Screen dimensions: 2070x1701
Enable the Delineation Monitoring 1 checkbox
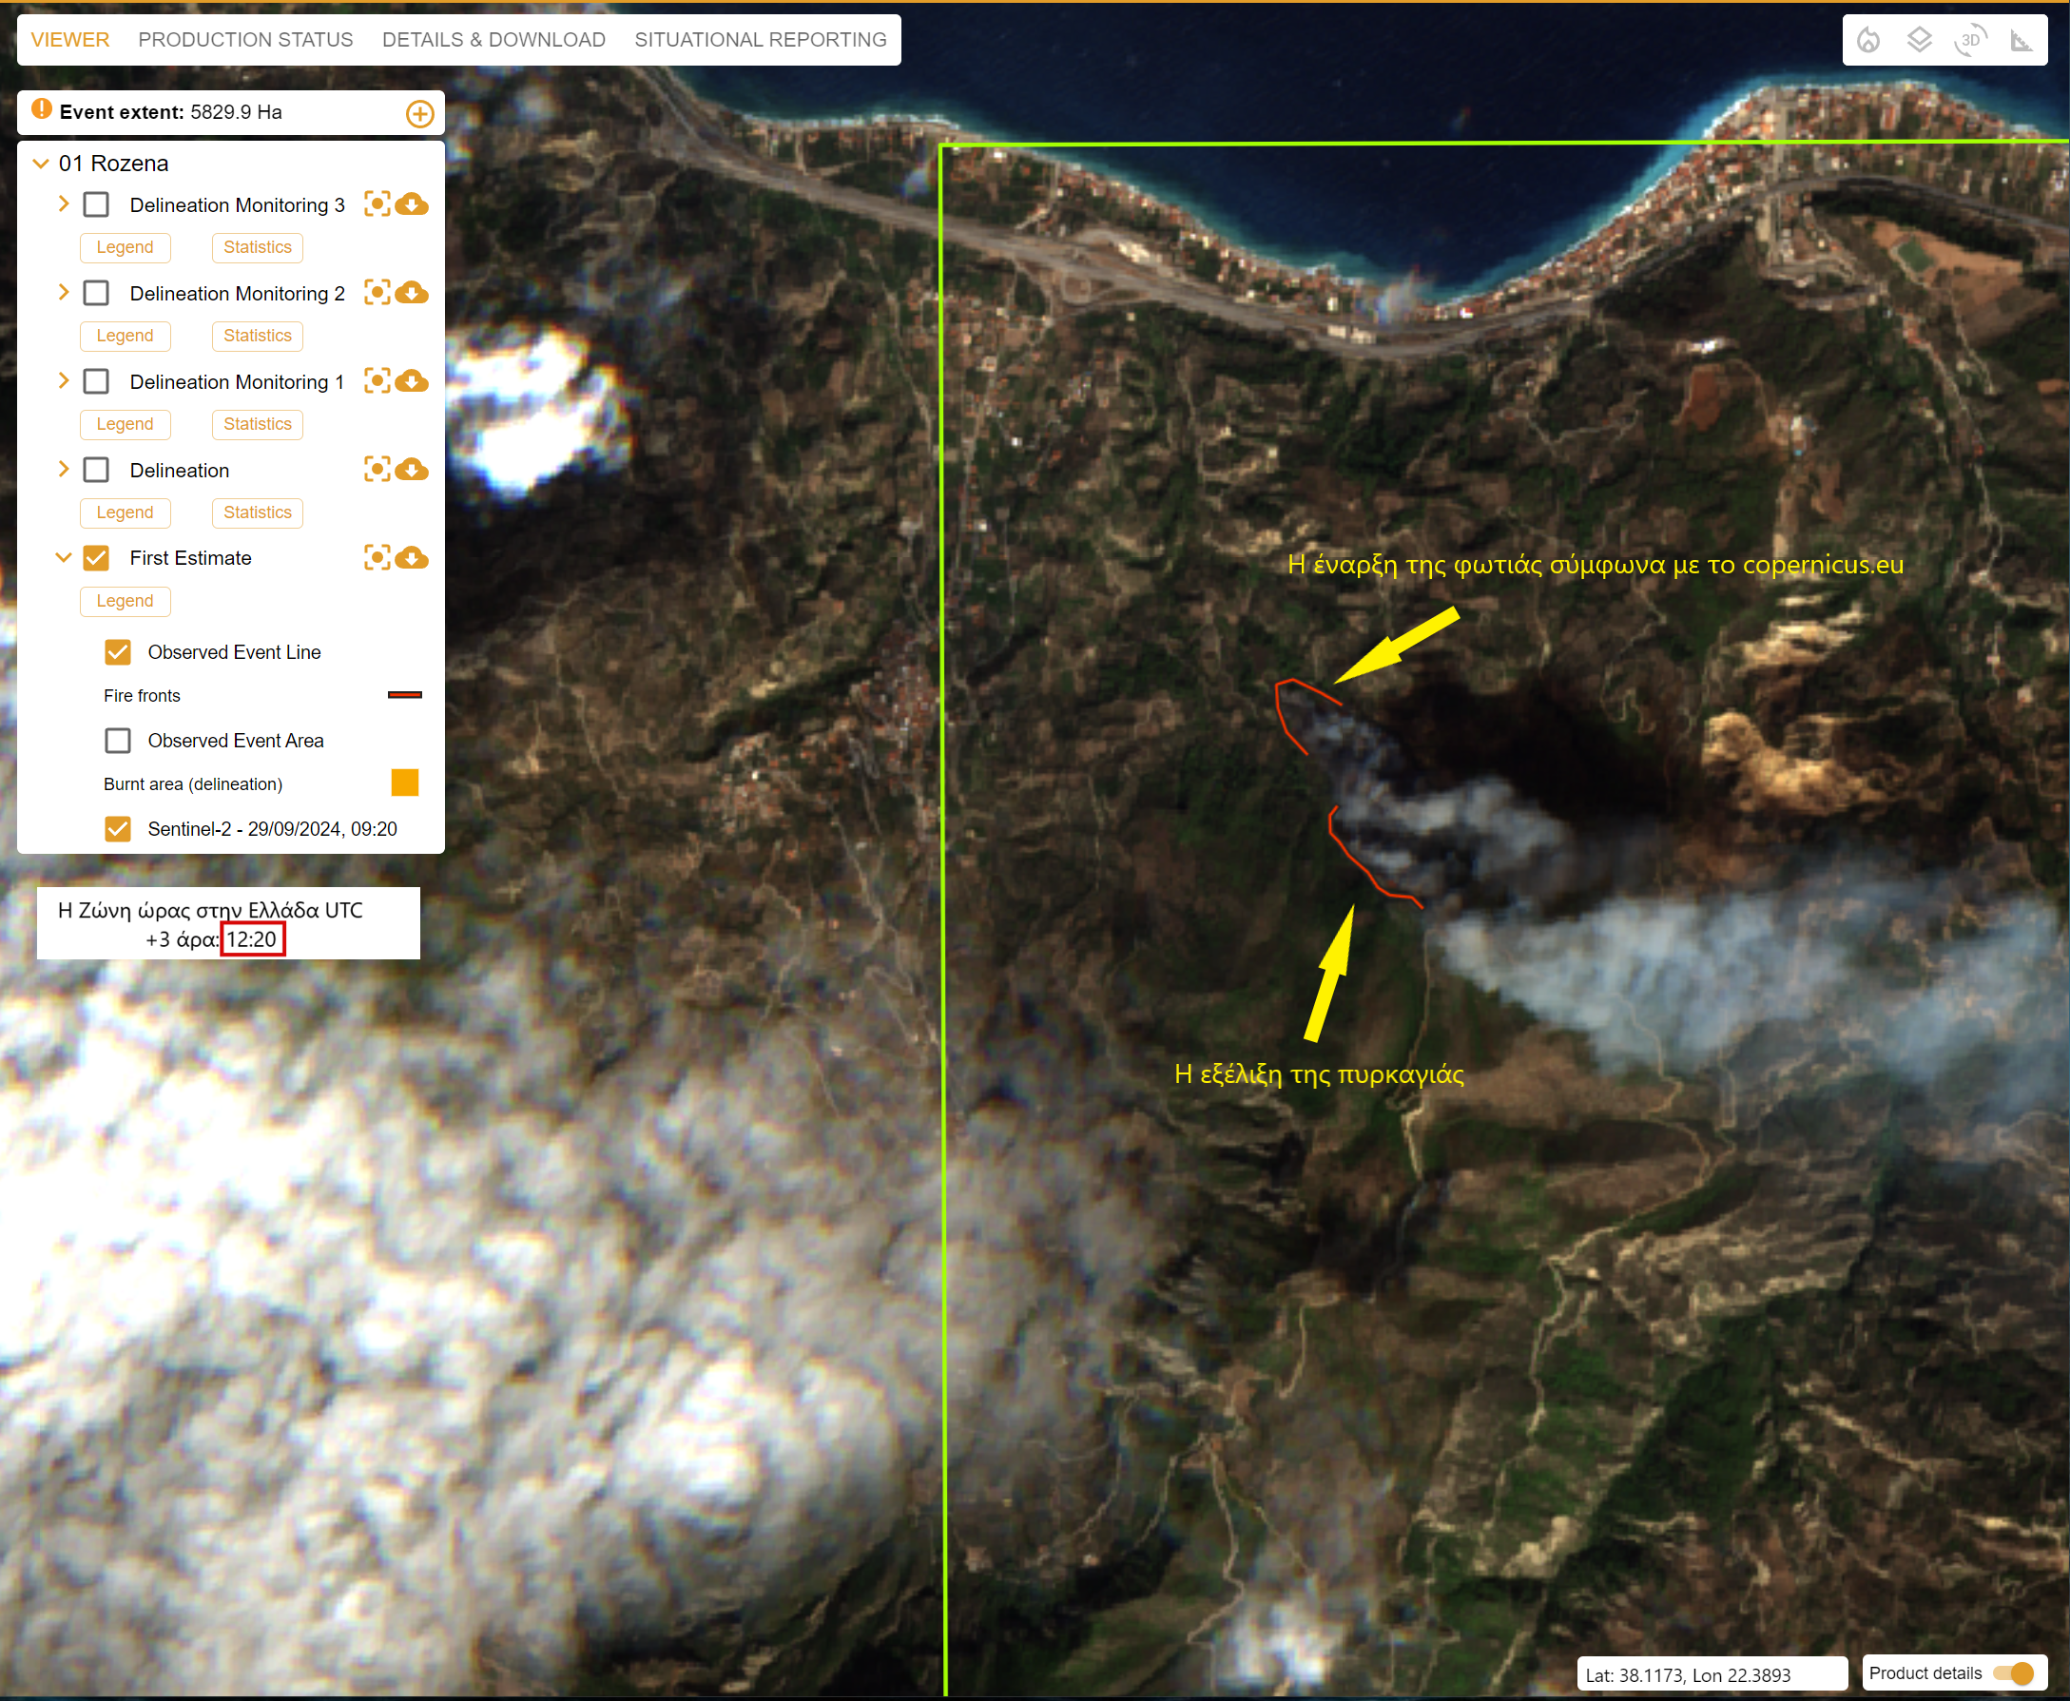pos(96,381)
